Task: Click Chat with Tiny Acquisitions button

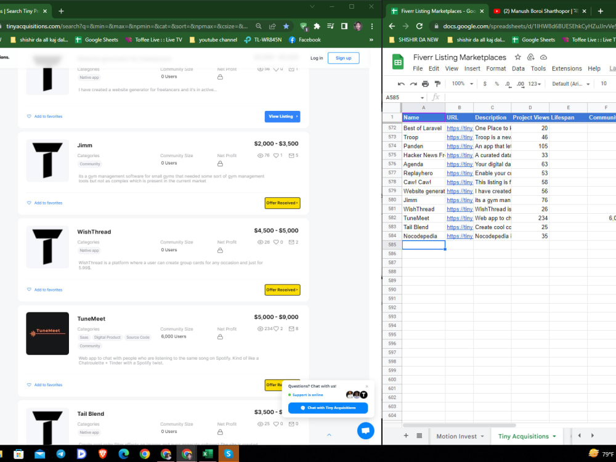Action: point(328,408)
